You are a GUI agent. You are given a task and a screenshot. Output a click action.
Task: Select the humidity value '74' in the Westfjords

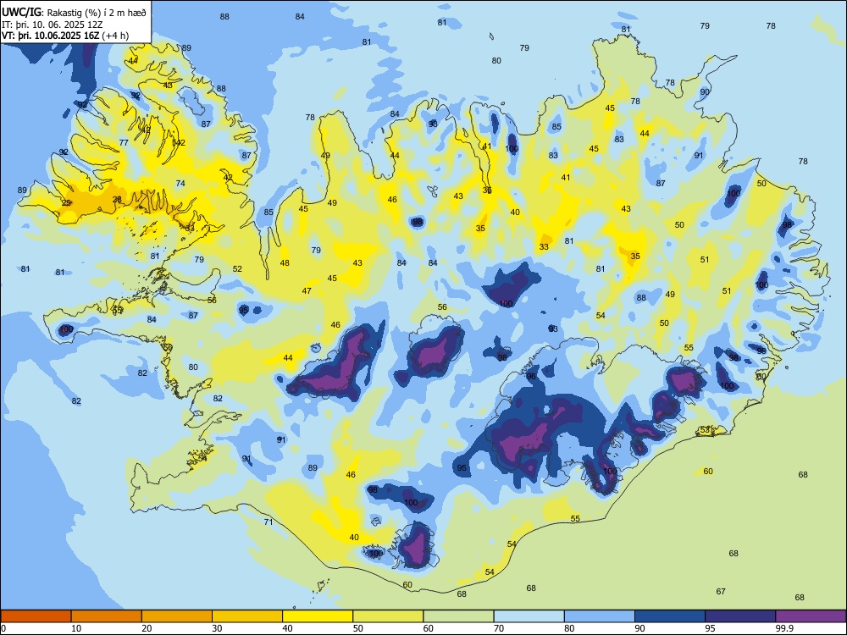coord(180,184)
